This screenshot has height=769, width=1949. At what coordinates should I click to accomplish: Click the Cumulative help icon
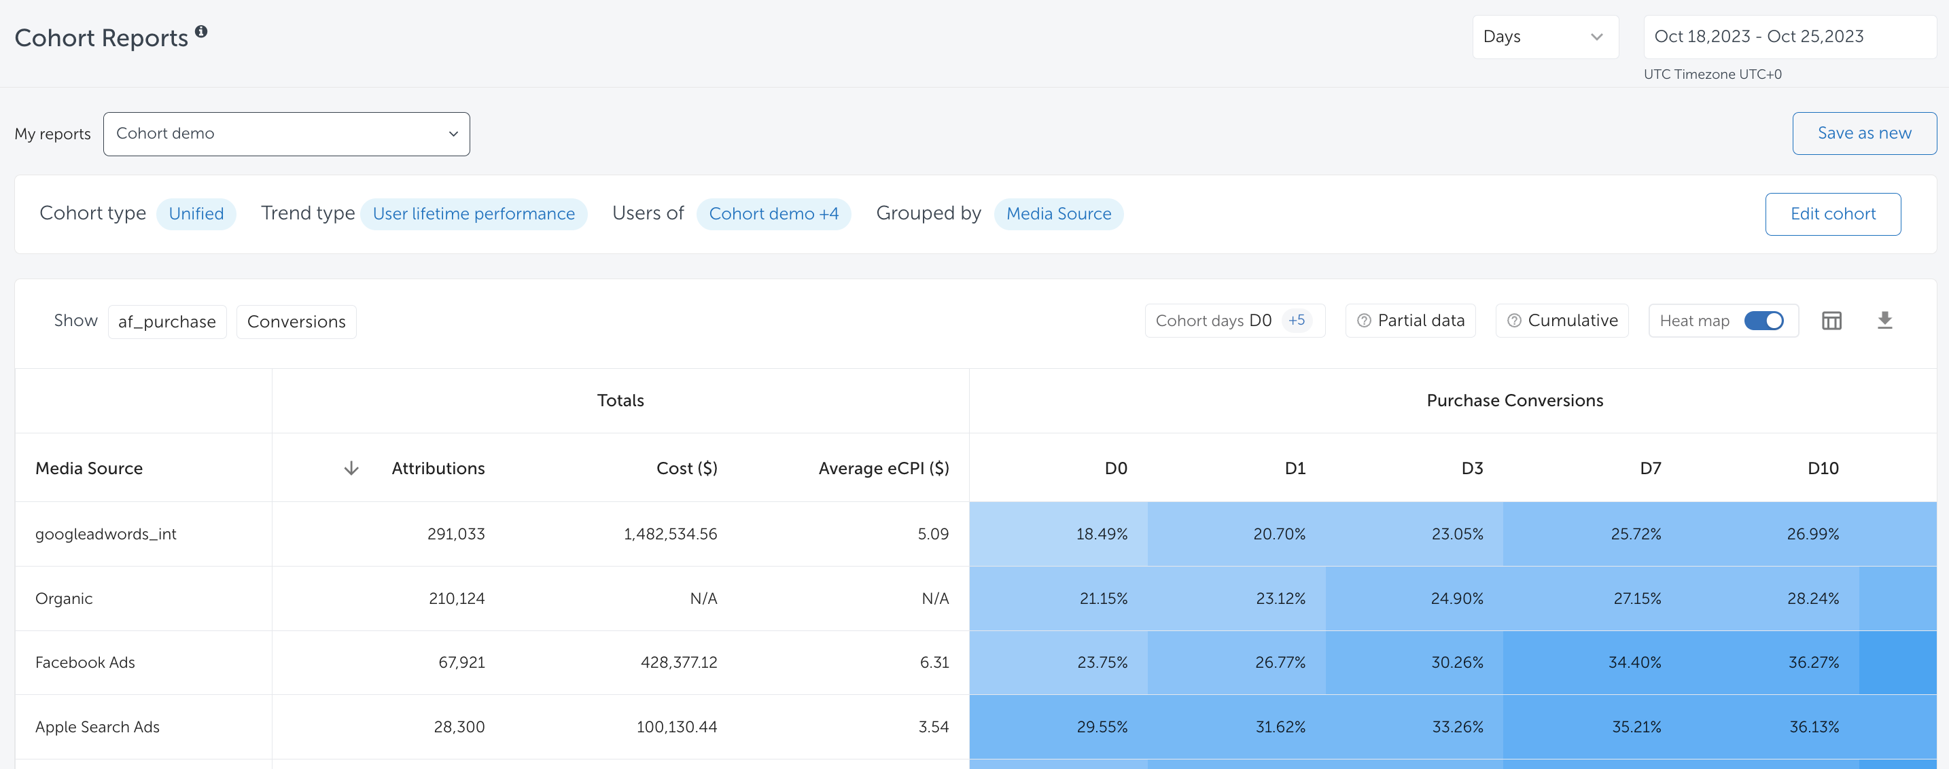1514,321
